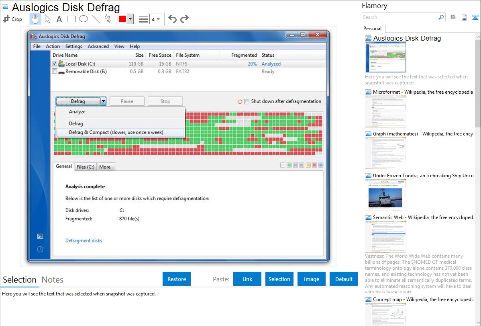Viewport: 481px width, 326px height.
Task: Undo the last annotation
Action: (172, 19)
